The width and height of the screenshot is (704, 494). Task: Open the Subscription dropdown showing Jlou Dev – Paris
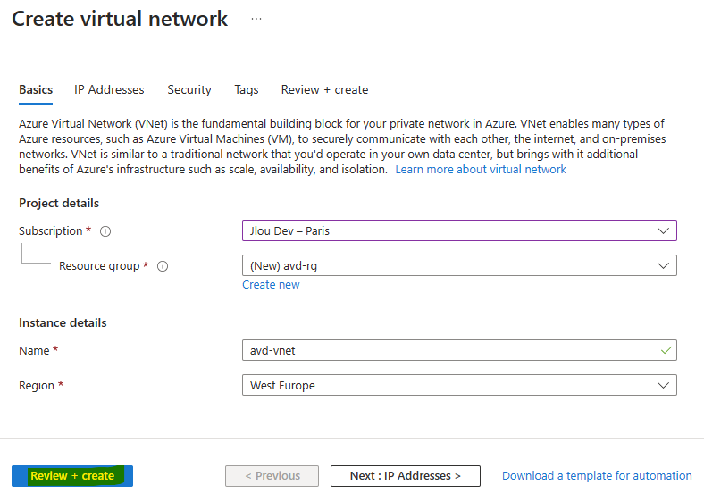click(x=459, y=230)
